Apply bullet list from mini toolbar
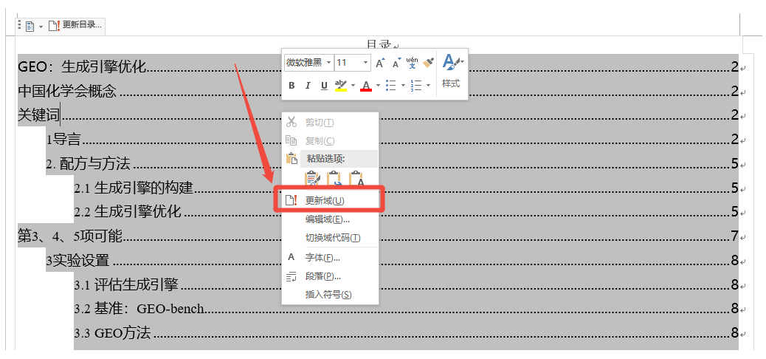766x359 pixels. [x=390, y=86]
